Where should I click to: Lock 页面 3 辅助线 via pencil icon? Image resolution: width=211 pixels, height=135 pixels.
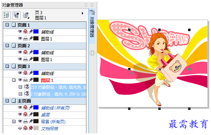(x=31, y=73)
